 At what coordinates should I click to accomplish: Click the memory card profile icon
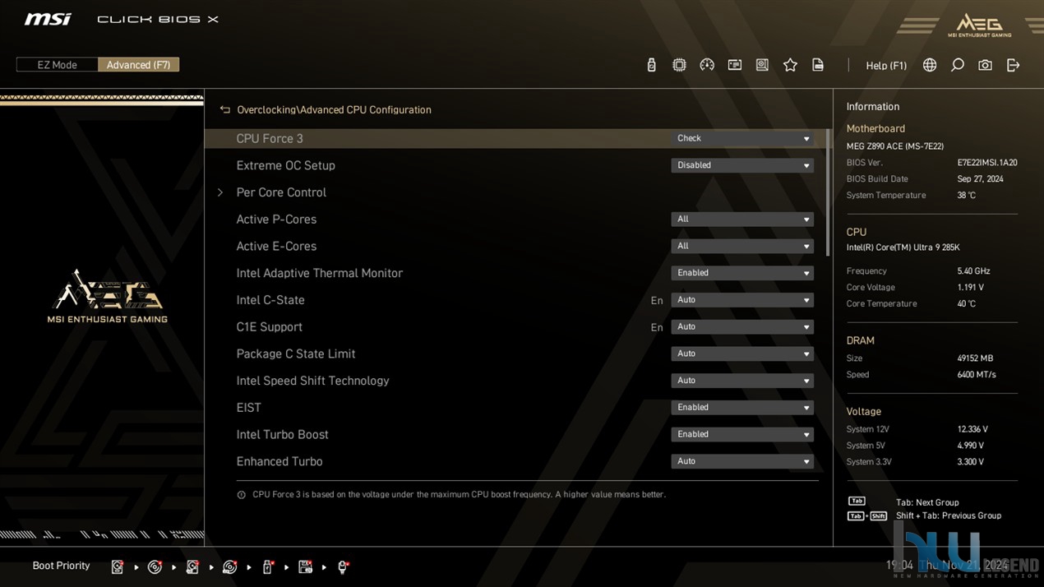click(735, 65)
